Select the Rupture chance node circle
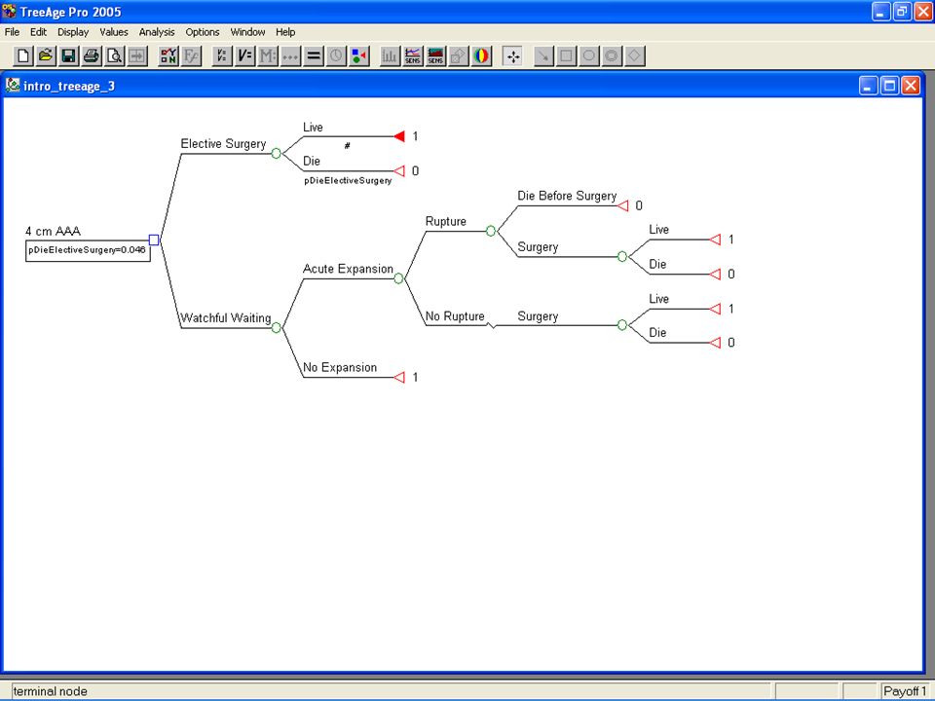This screenshot has height=701, width=935. [x=491, y=231]
